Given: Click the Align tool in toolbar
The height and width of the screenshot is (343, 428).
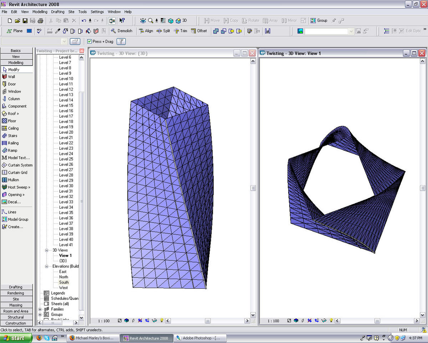Looking at the screenshot, I should (x=146, y=31).
